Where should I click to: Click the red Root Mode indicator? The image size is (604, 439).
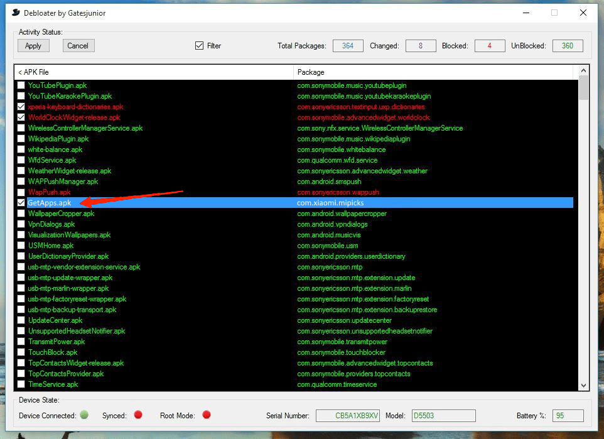tap(206, 415)
